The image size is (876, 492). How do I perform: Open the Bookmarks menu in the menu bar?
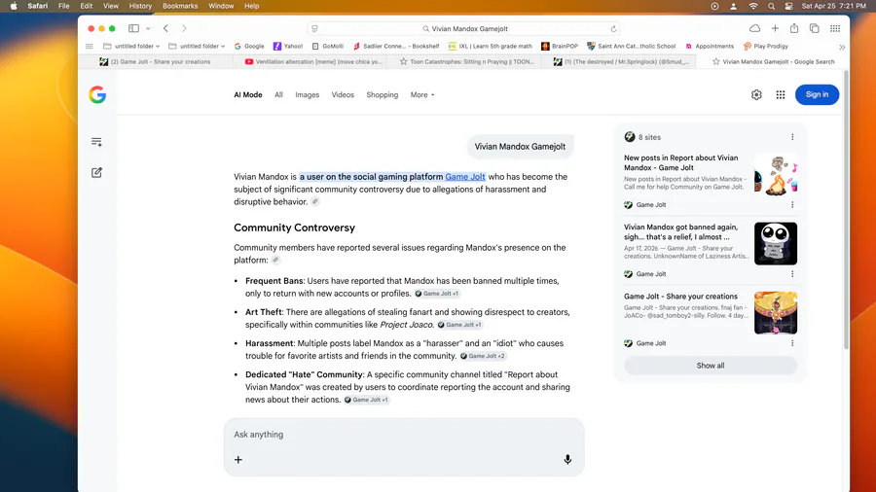point(180,6)
